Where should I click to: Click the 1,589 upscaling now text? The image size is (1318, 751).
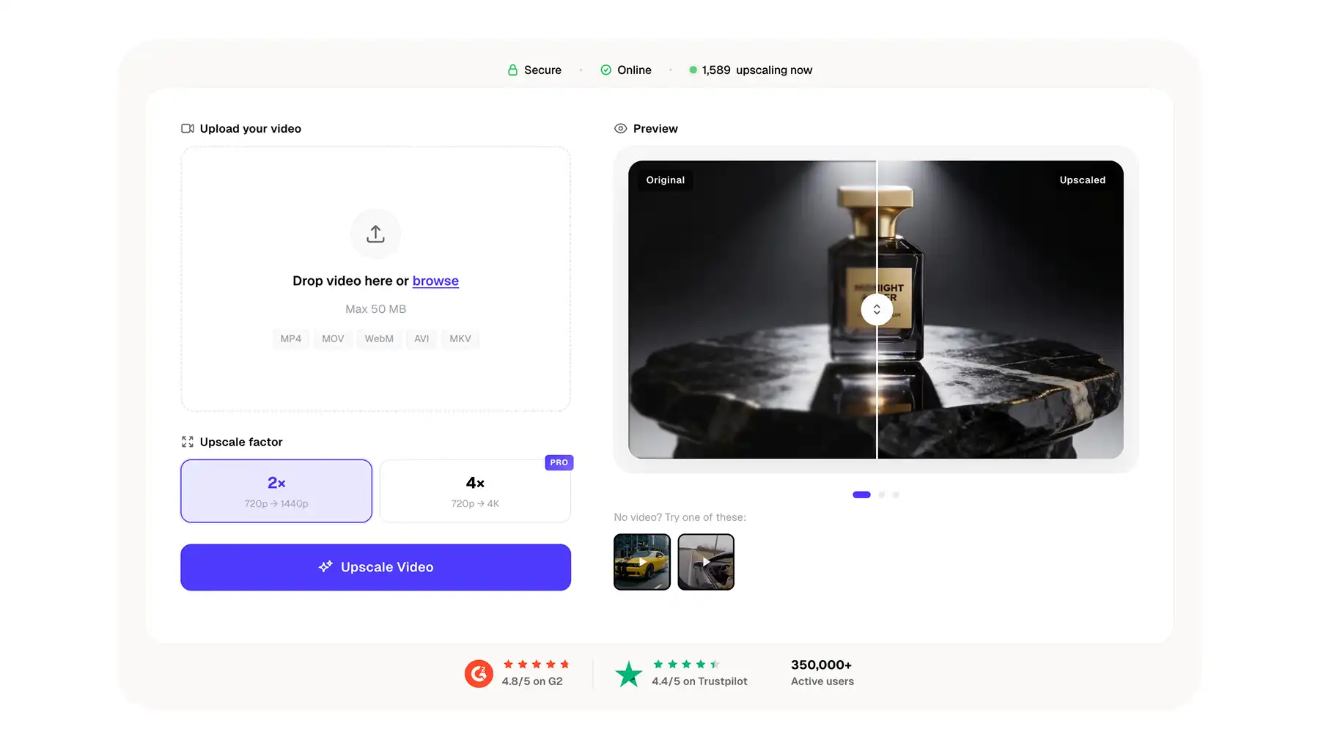tap(757, 70)
